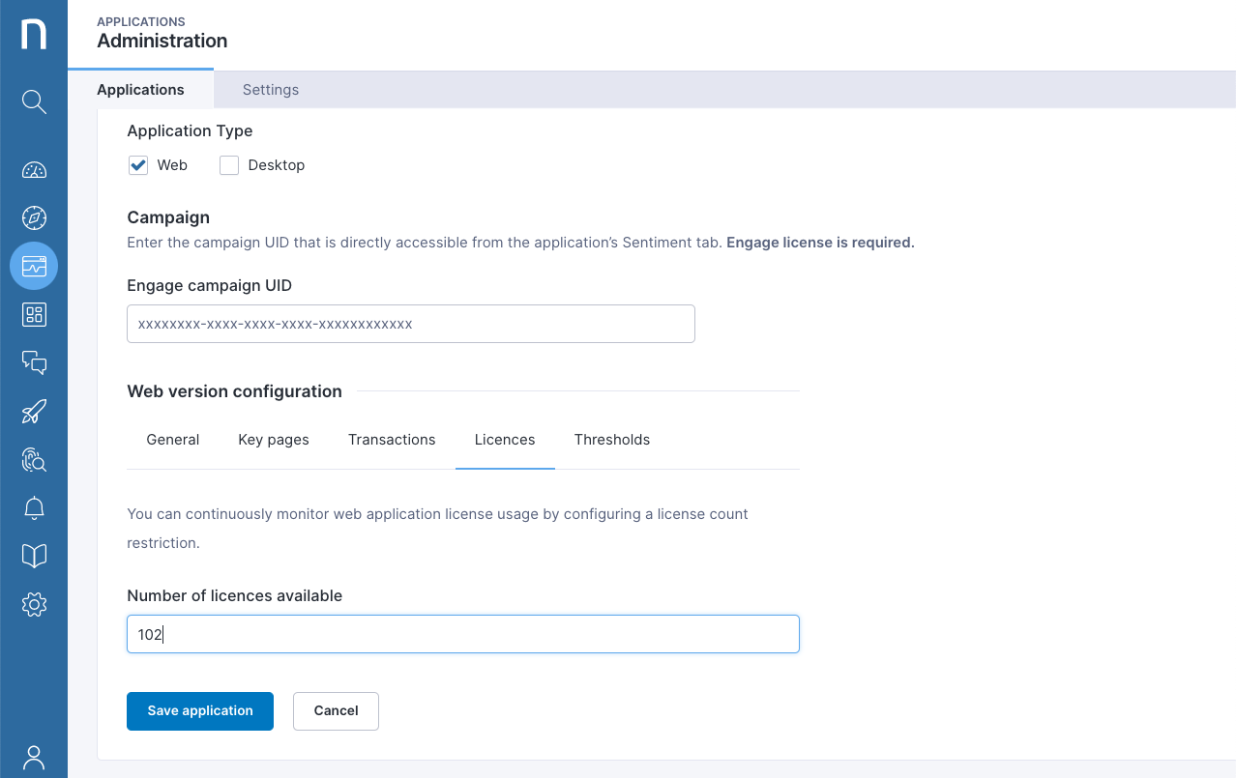This screenshot has width=1236, height=778.
Task: Open the apps grid icon in the sidebar
Action: click(x=34, y=314)
